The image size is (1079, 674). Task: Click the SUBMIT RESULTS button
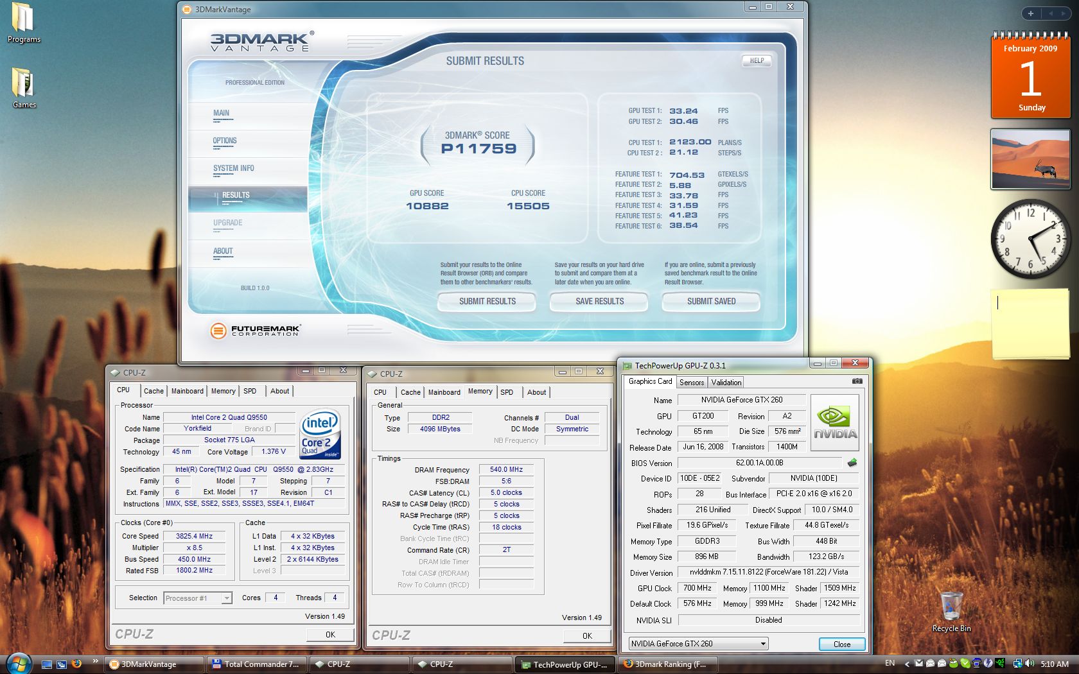pyautogui.click(x=487, y=301)
